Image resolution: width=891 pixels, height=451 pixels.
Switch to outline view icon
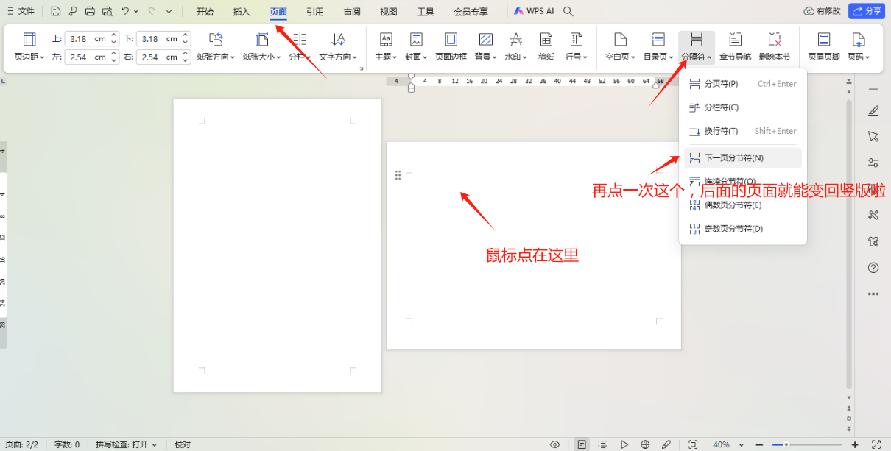click(x=603, y=444)
